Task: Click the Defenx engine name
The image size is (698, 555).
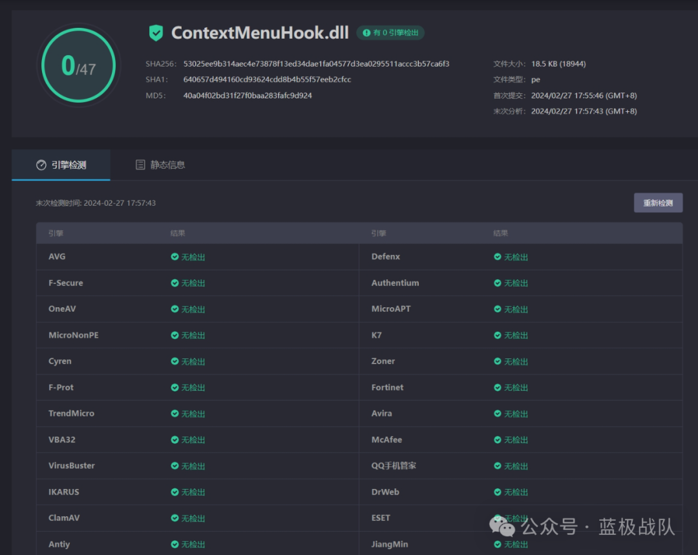Action: pyautogui.click(x=385, y=257)
